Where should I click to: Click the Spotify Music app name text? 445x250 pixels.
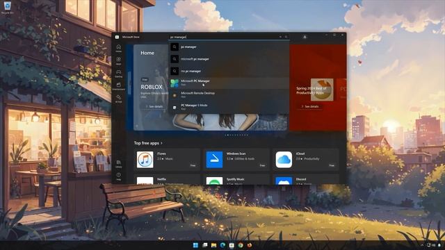(236, 179)
